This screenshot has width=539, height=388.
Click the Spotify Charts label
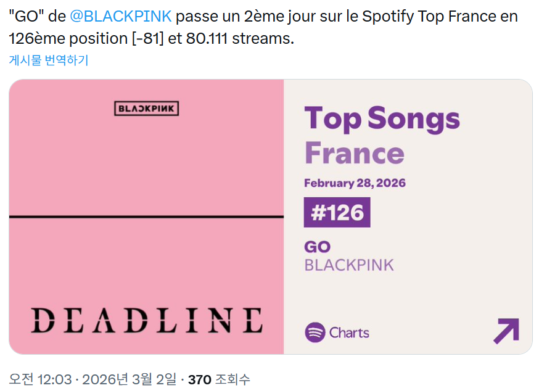coord(349,332)
